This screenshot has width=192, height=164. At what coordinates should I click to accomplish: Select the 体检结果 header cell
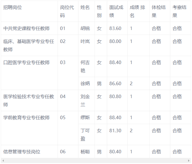[x=159, y=11]
